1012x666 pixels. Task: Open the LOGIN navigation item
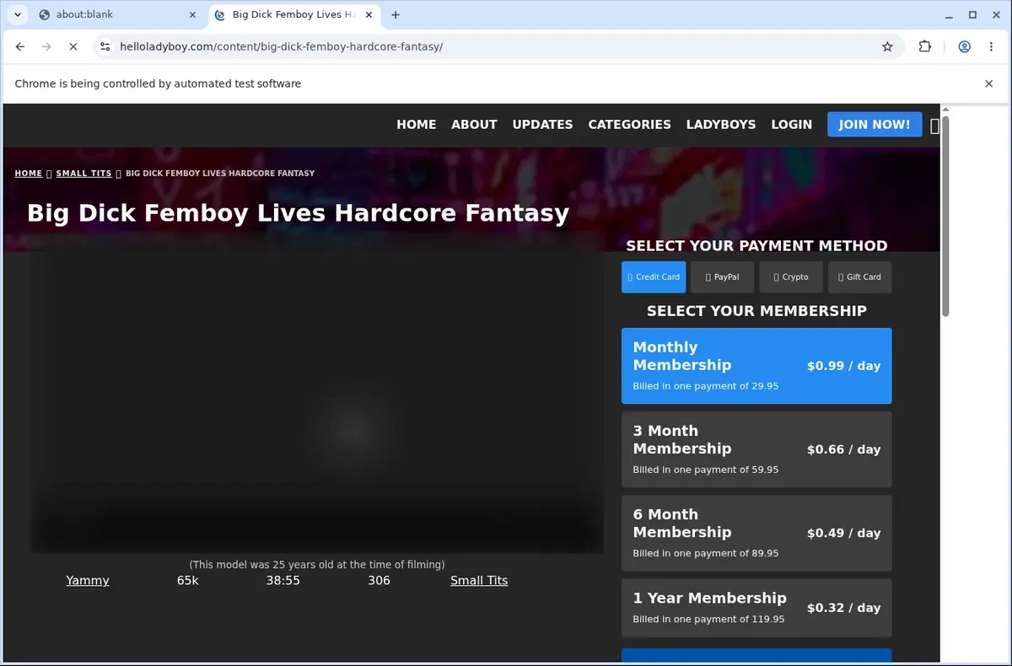pyautogui.click(x=791, y=125)
